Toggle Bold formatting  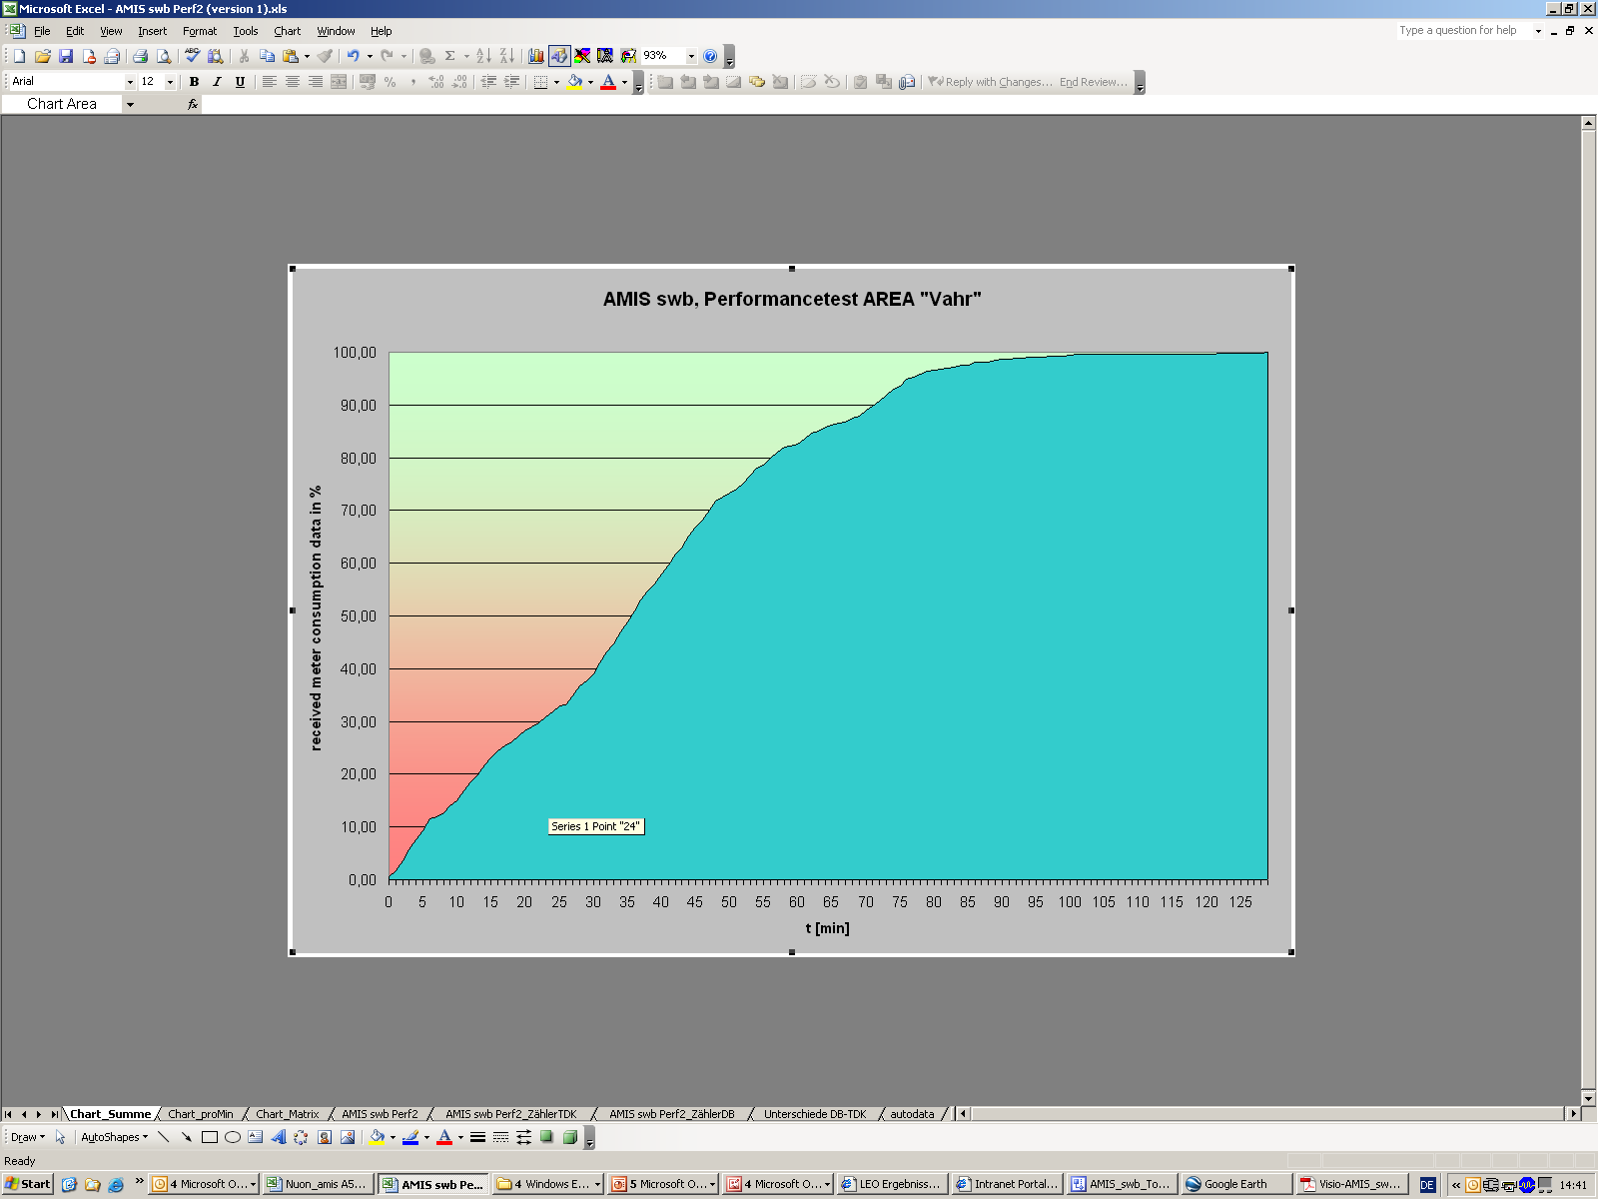pyautogui.click(x=194, y=82)
